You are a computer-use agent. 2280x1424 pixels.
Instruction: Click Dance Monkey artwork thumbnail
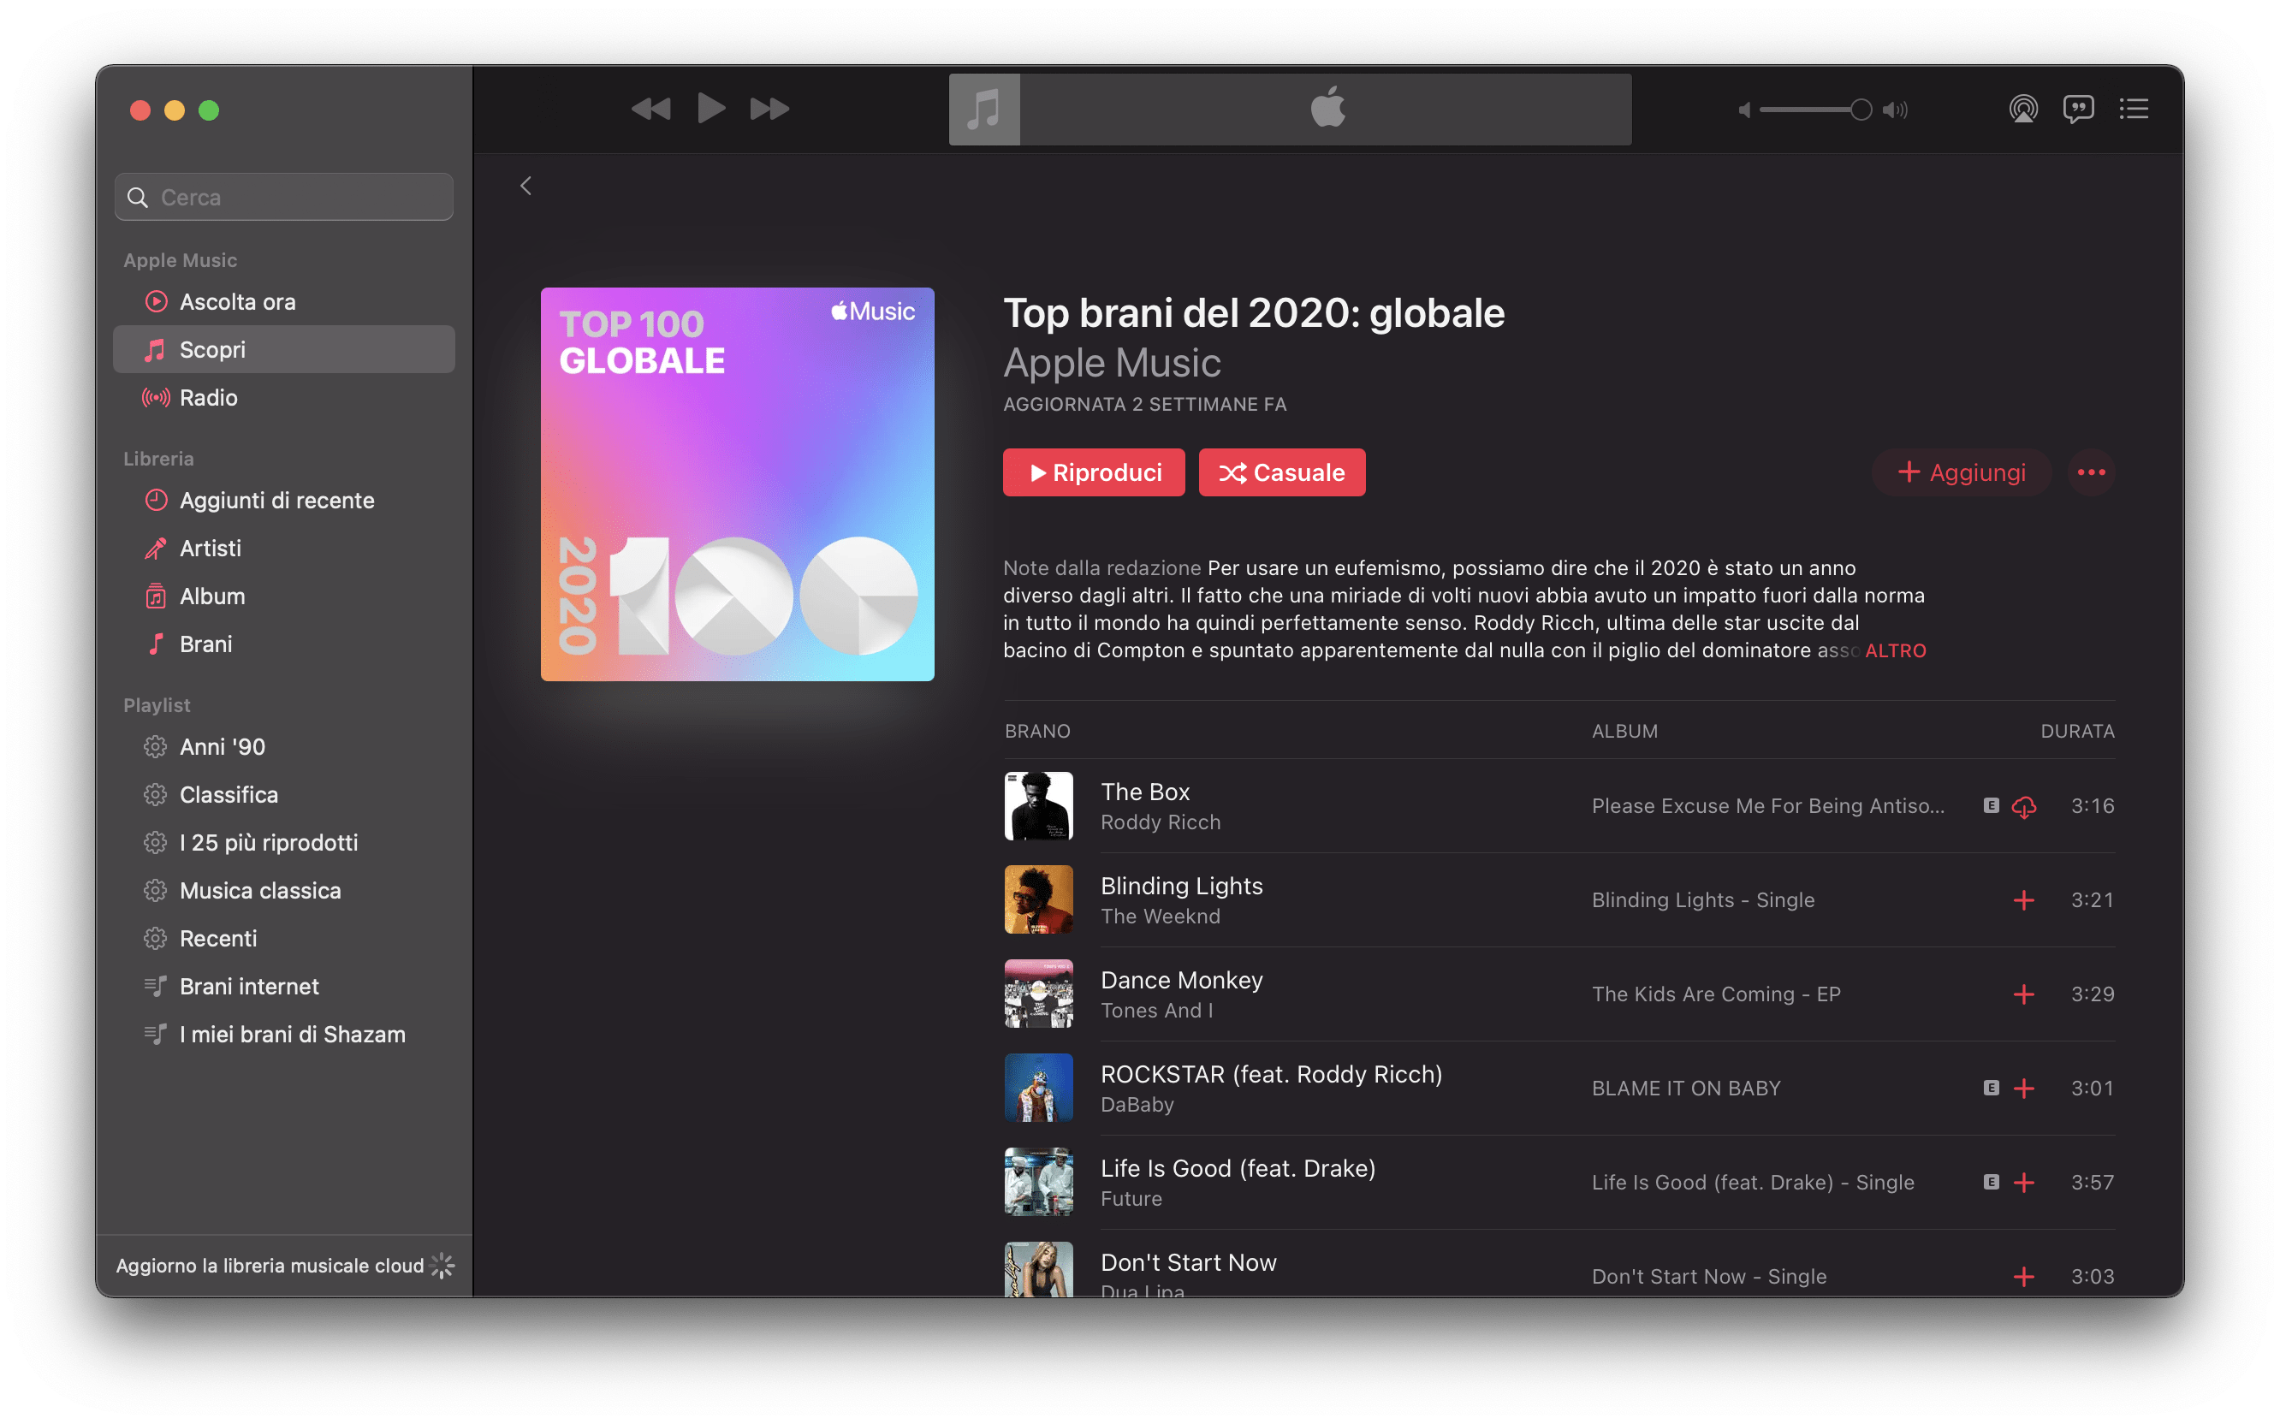1039,994
